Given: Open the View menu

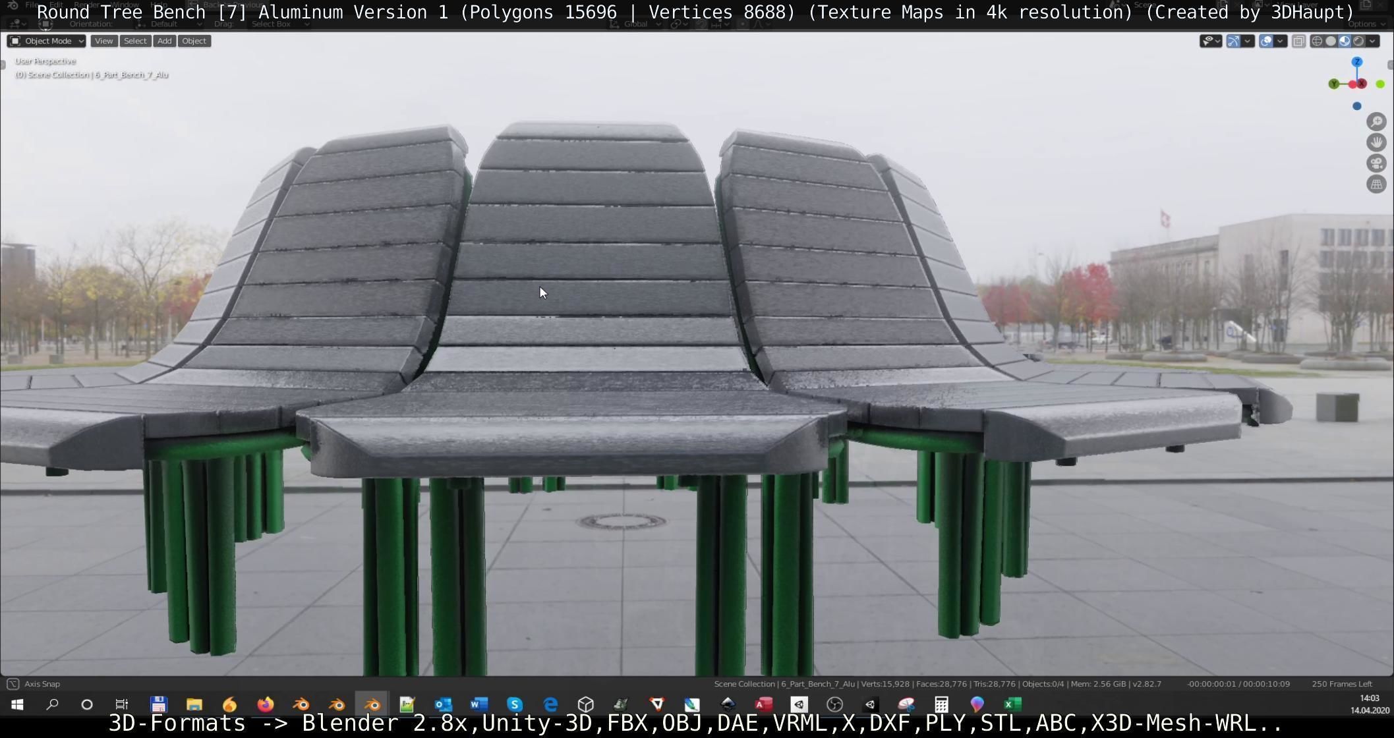Looking at the screenshot, I should click(103, 41).
